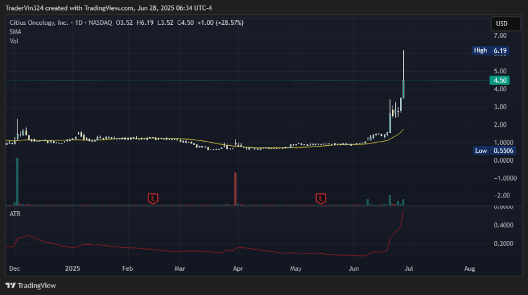Click the TradingView logo

[x=30, y=286]
